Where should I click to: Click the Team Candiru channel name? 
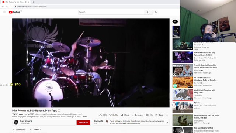[x=198, y=121]
